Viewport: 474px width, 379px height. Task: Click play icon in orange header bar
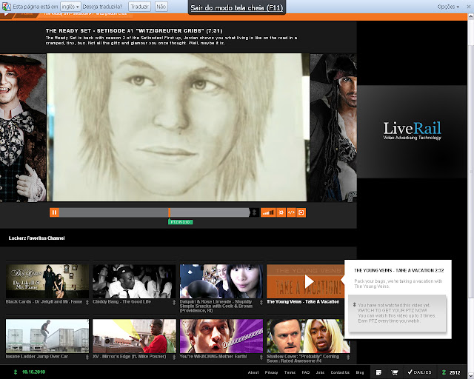6,13
